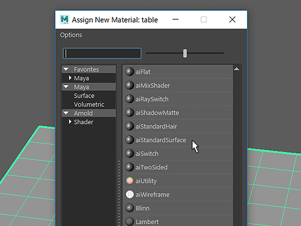This screenshot has width=301, height=226.
Task: Collapse the top-level Maya category
Action: click(66, 87)
